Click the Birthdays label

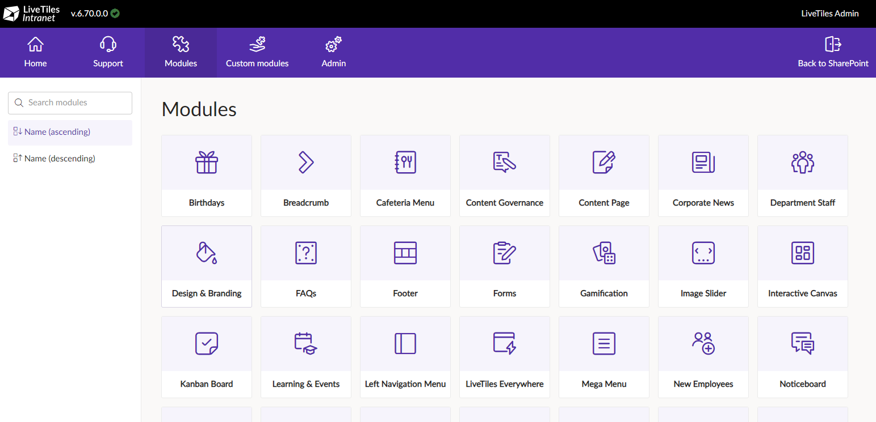[207, 203]
